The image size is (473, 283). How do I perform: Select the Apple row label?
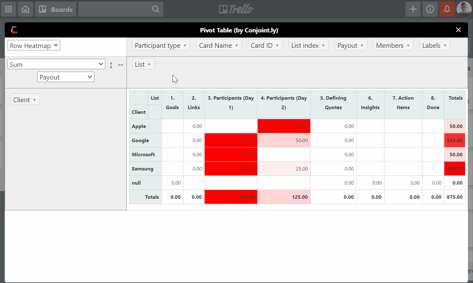coord(145,126)
